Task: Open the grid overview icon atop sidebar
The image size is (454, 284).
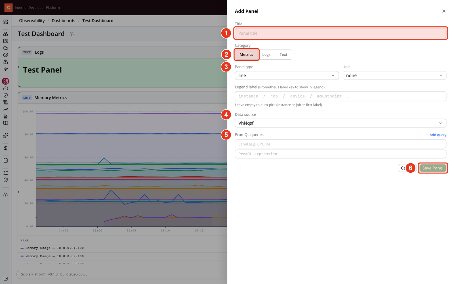Action: coord(6,22)
